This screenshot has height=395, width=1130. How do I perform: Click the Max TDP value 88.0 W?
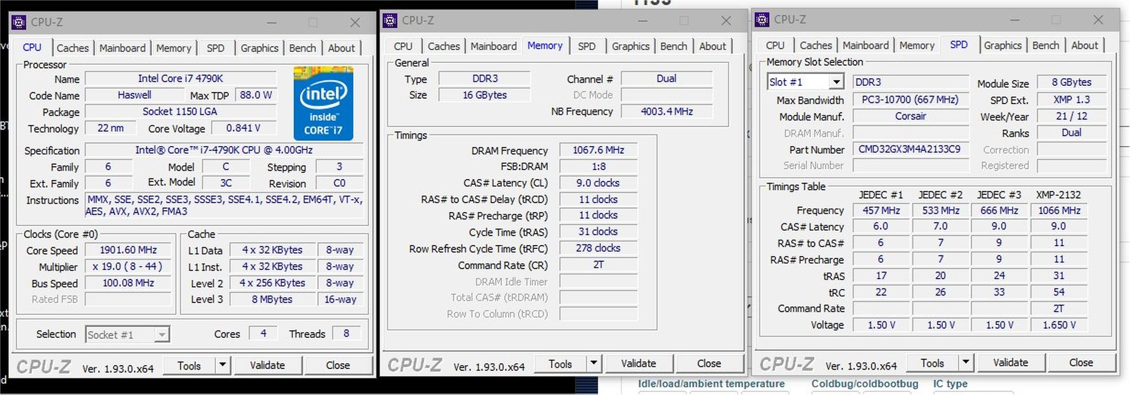[x=255, y=95]
